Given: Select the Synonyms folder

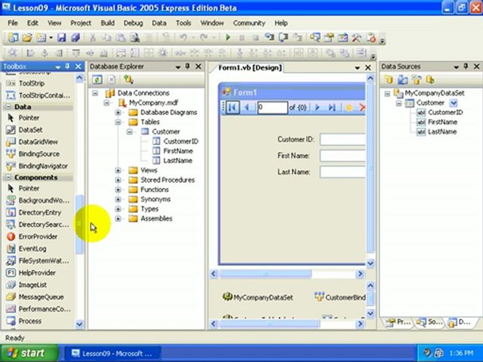Looking at the screenshot, I should click(155, 200).
